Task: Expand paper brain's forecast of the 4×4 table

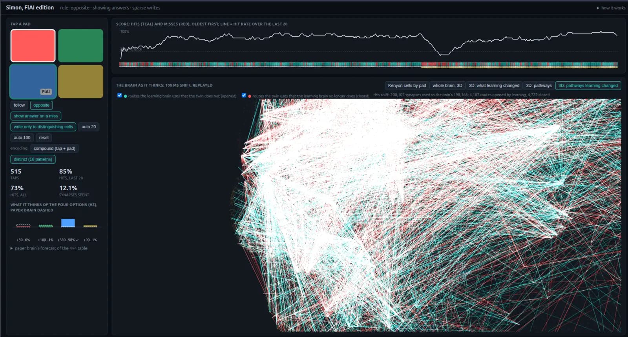Action: (49, 248)
